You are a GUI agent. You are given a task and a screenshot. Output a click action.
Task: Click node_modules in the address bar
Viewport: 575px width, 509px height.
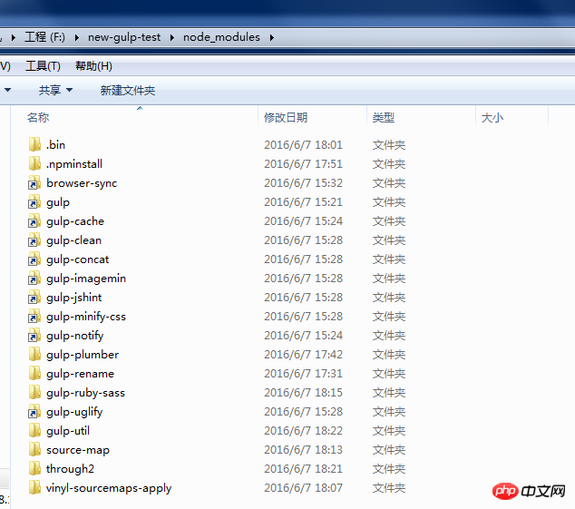[221, 37]
